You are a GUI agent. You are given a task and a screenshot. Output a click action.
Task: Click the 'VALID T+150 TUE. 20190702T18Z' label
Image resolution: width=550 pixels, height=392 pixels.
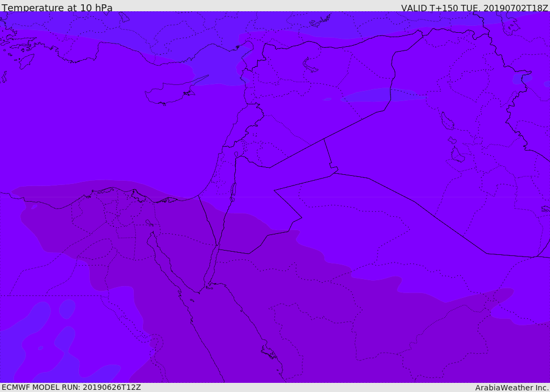pos(475,8)
